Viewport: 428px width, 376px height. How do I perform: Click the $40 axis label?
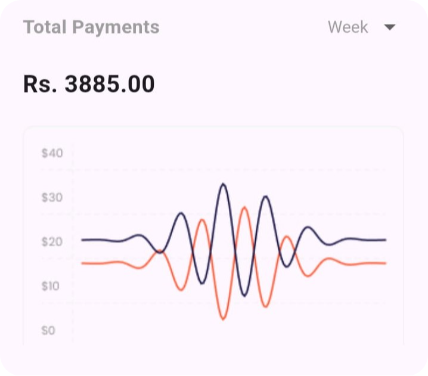click(52, 153)
